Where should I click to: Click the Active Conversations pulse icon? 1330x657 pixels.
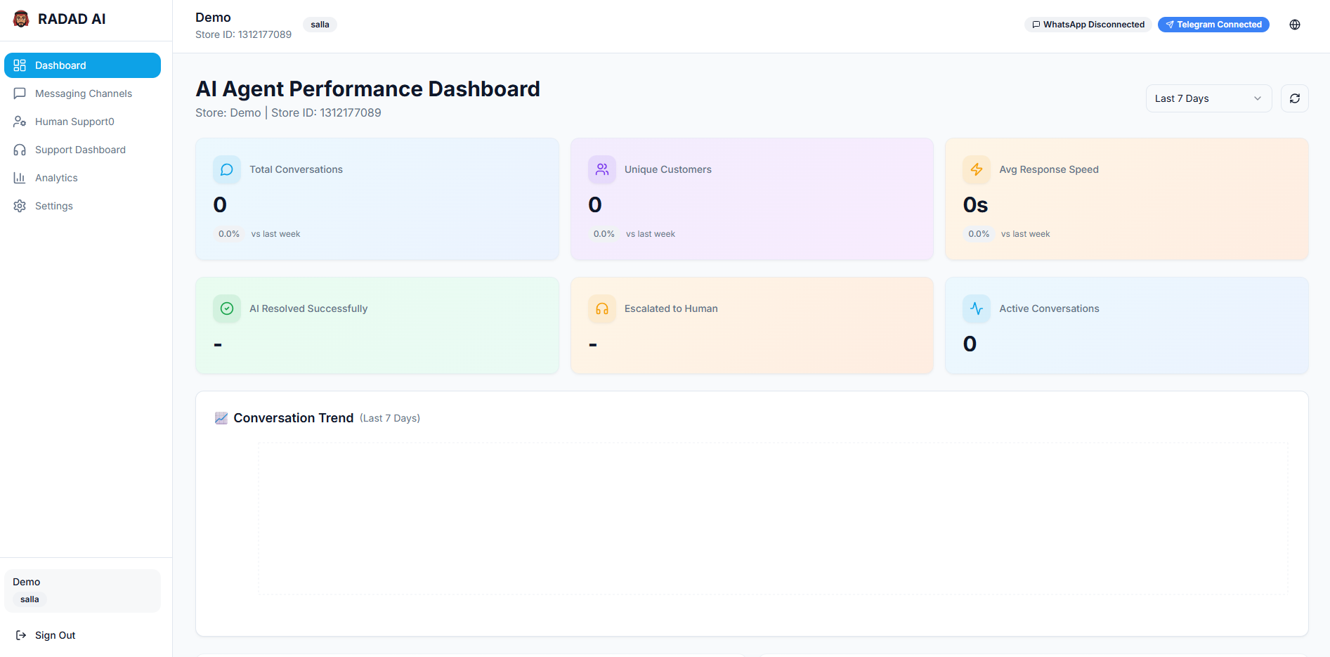click(977, 308)
